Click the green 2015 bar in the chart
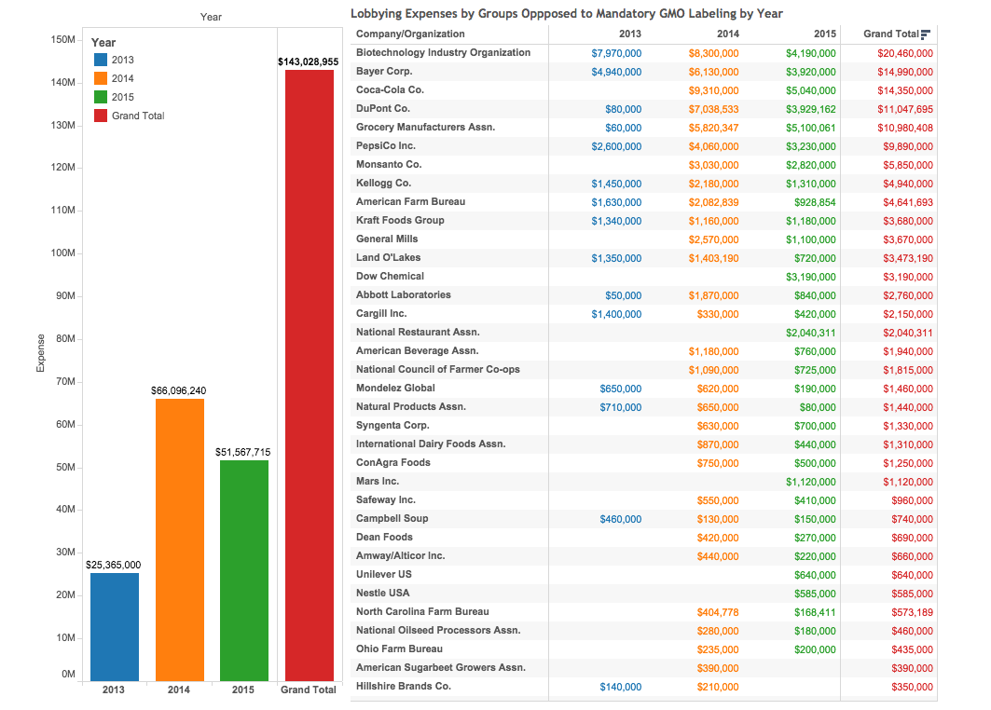The width and height of the screenshot is (991, 710). coord(244,570)
